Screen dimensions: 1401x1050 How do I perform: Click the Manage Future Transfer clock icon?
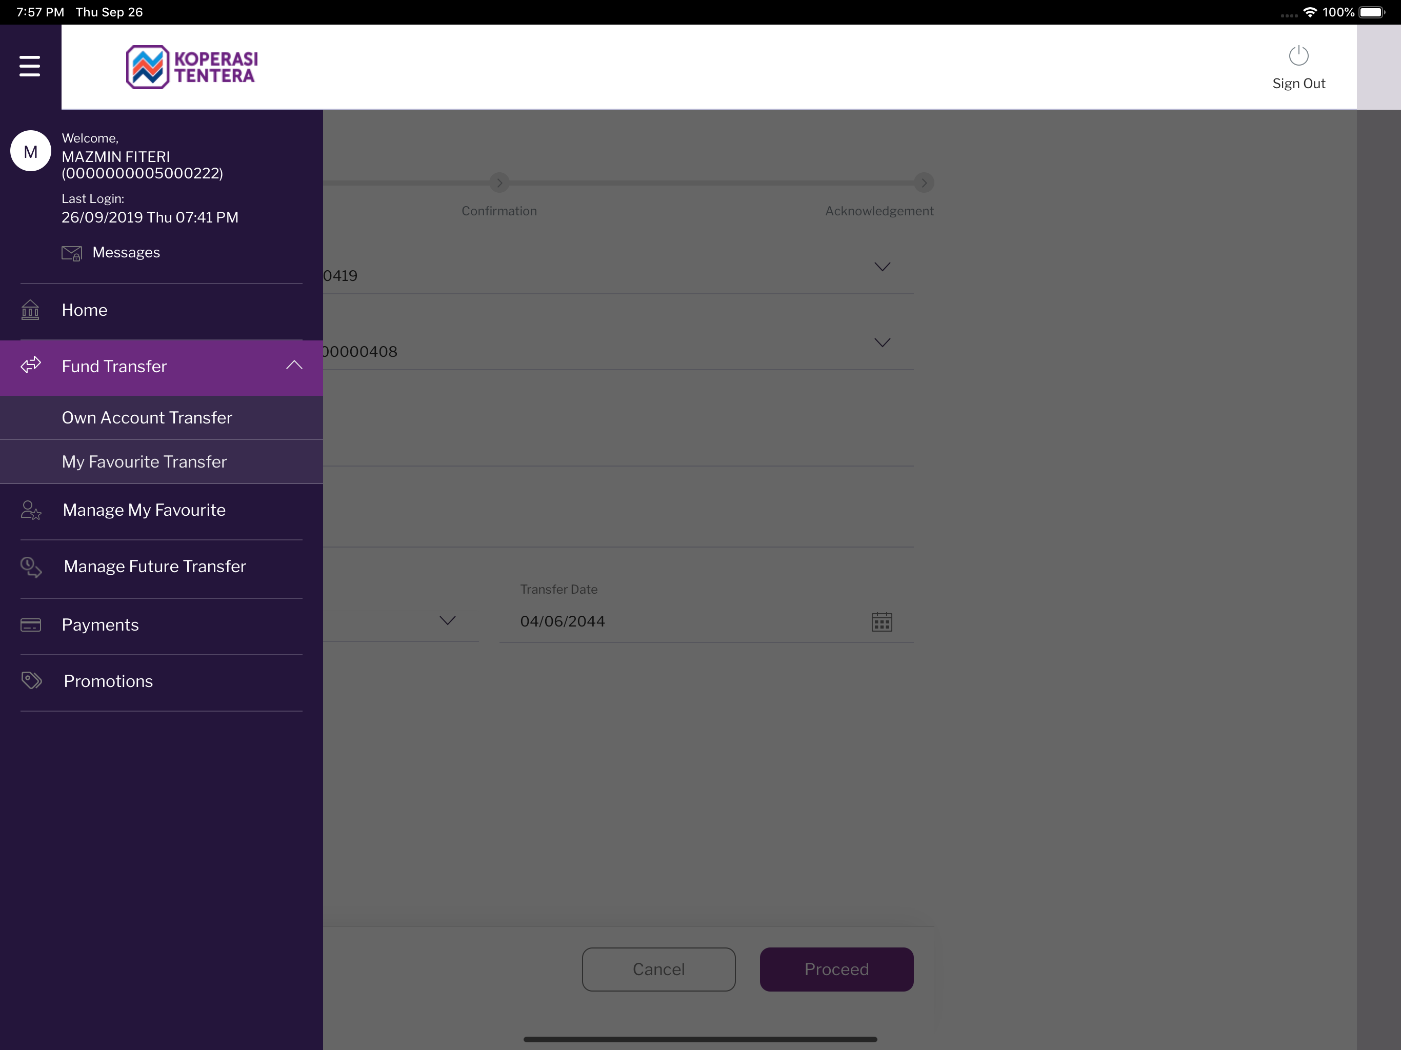(30, 567)
